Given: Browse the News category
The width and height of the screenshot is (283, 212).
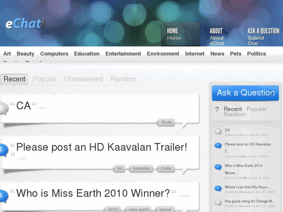Looking at the screenshot, I should tap(217, 54).
